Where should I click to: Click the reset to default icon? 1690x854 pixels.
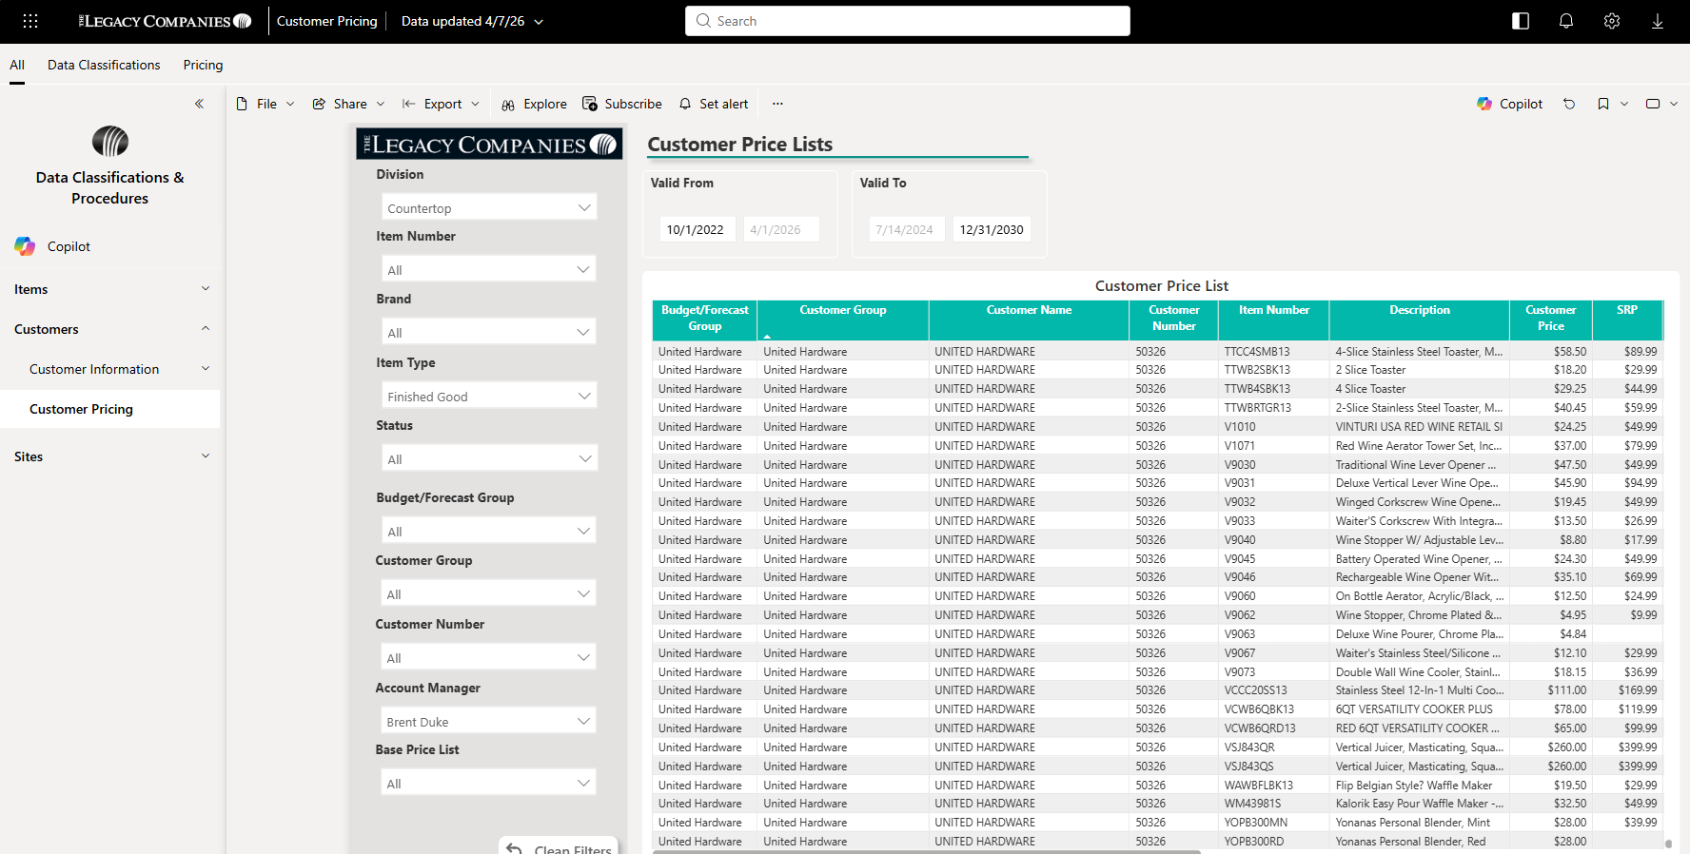tap(1569, 104)
